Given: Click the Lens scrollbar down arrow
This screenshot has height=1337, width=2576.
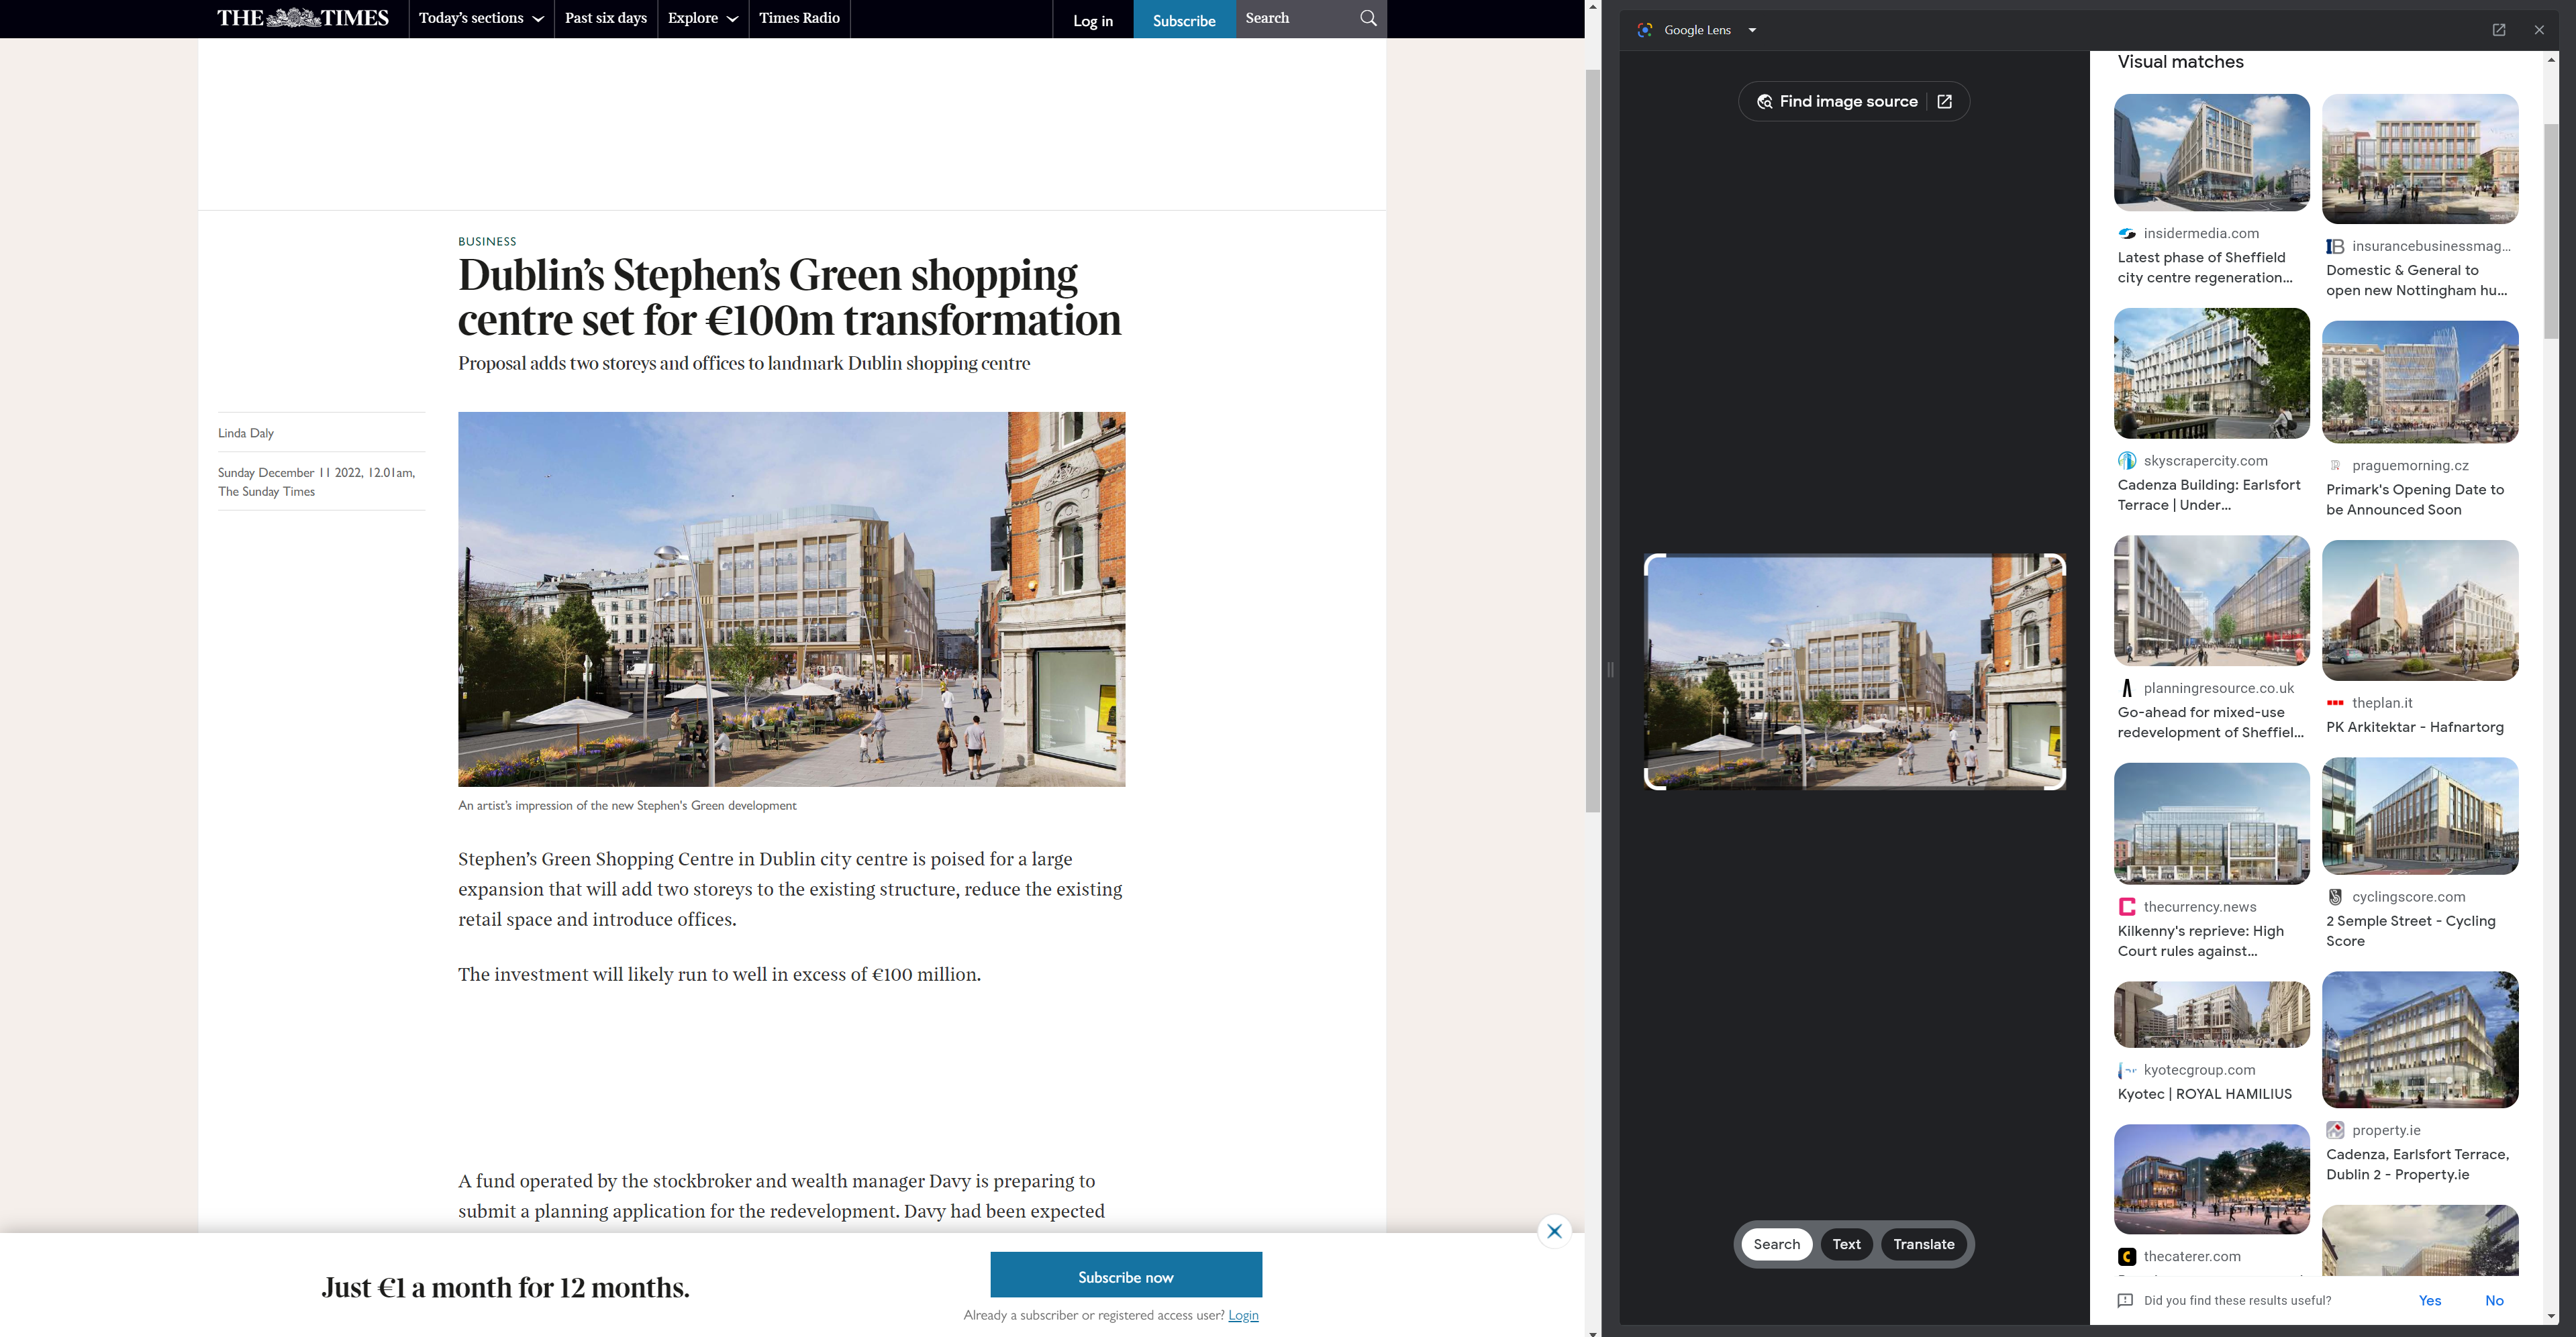Looking at the screenshot, I should (2551, 1317).
